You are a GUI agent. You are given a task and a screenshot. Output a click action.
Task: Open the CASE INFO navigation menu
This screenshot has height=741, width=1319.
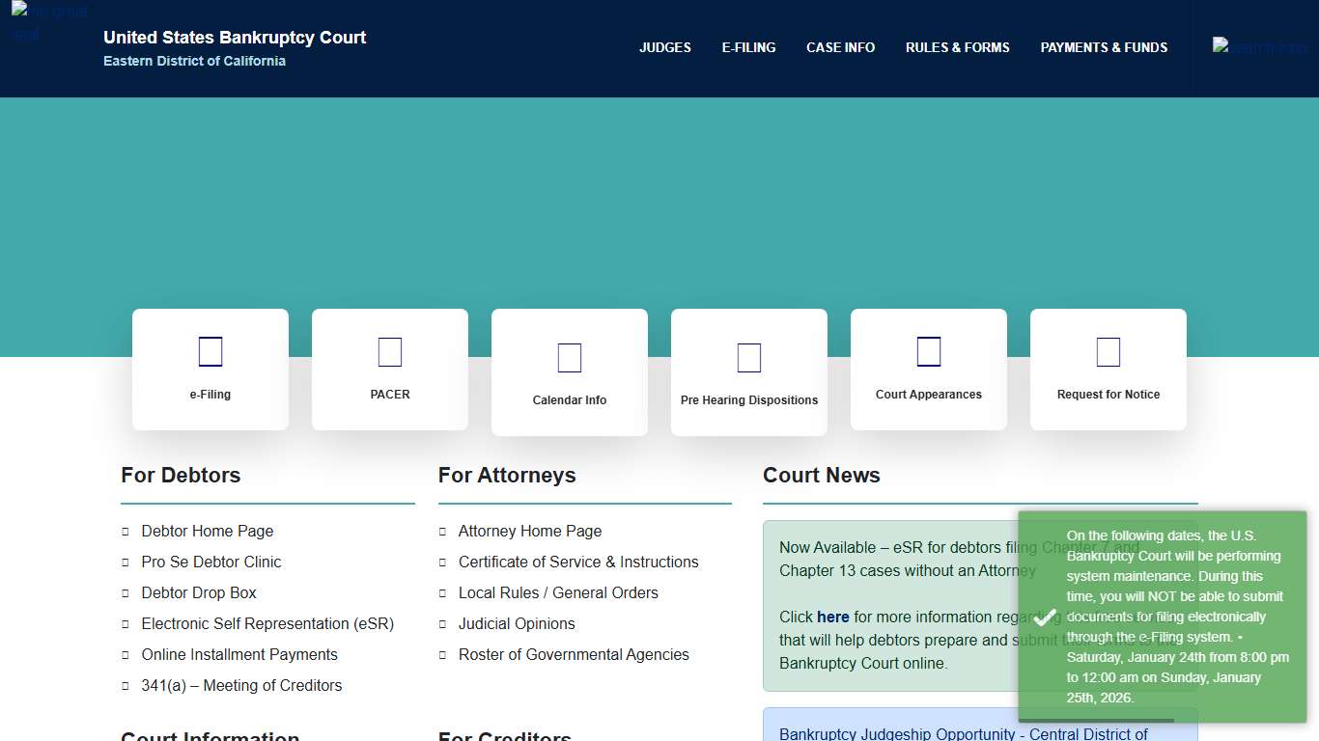pyautogui.click(x=840, y=47)
